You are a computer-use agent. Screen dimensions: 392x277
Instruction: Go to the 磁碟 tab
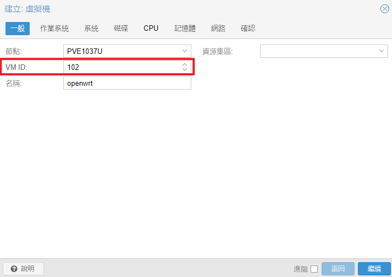pos(121,28)
